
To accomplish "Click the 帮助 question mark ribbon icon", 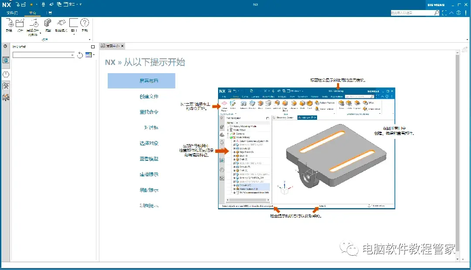I will (x=85, y=23).
